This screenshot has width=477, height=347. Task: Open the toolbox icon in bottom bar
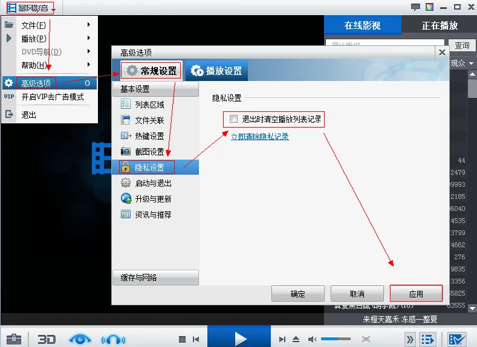tap(14, 339)
